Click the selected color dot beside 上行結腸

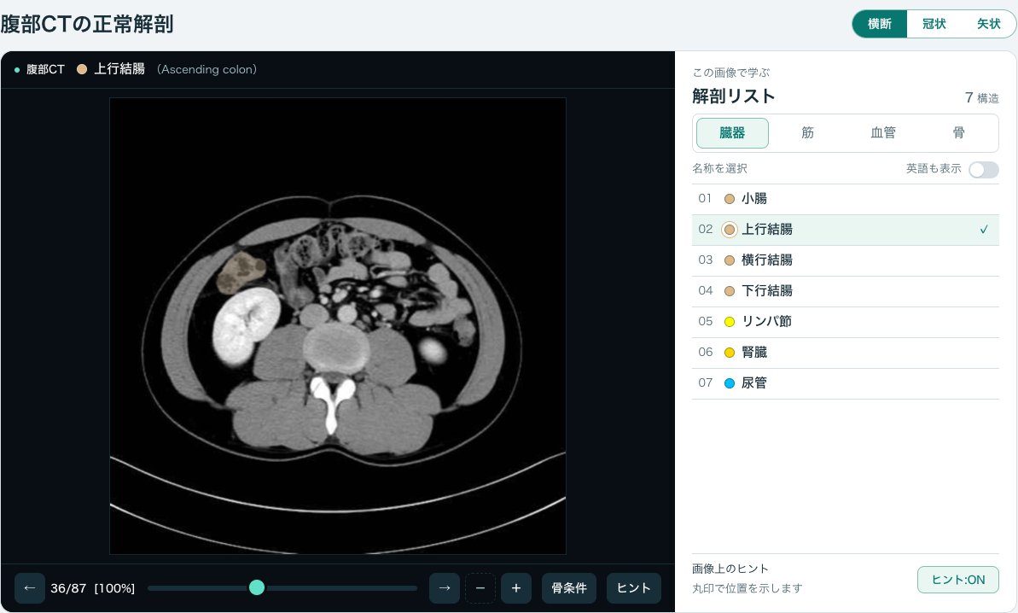(x=729, y=230)
